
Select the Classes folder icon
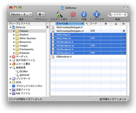click(x=17, y=31)
